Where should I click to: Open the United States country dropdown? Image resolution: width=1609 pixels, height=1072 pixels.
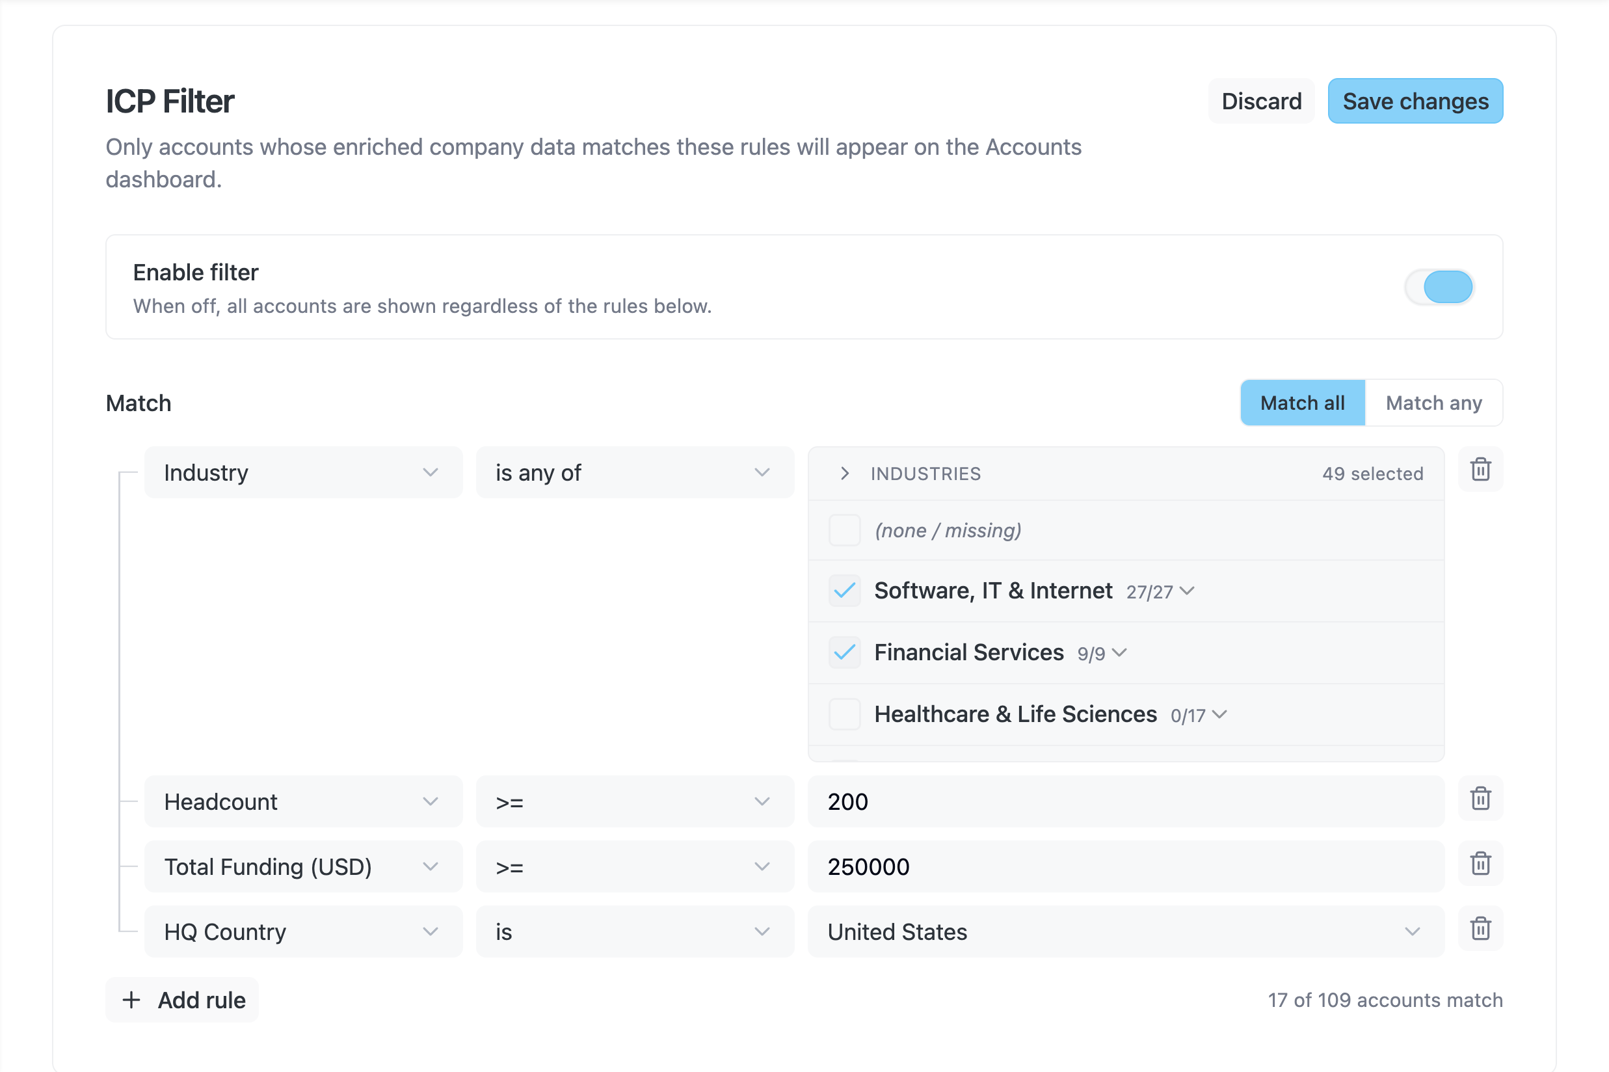pos(1125,932)
